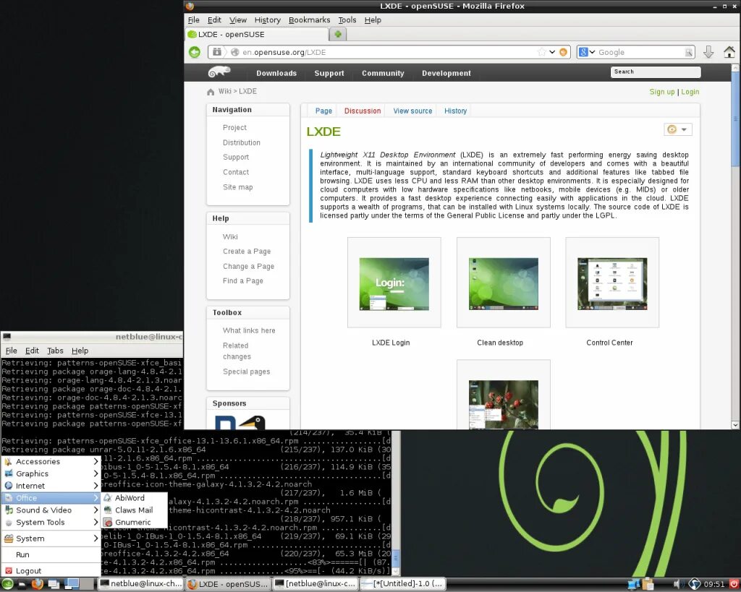Open the terminal's Tabs menu

pyautogui.click(x=55, y=351)
